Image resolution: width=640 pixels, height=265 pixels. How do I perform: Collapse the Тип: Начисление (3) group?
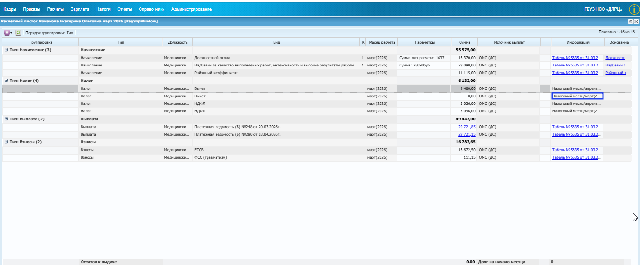pos(6,50)
